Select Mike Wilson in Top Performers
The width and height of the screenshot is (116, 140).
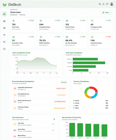pos(34,136)
